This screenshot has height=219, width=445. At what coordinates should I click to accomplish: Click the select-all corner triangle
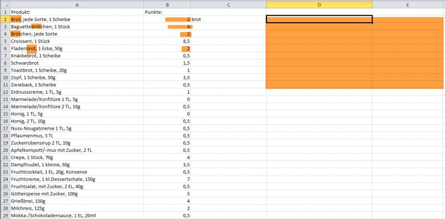tap(5, 5)
